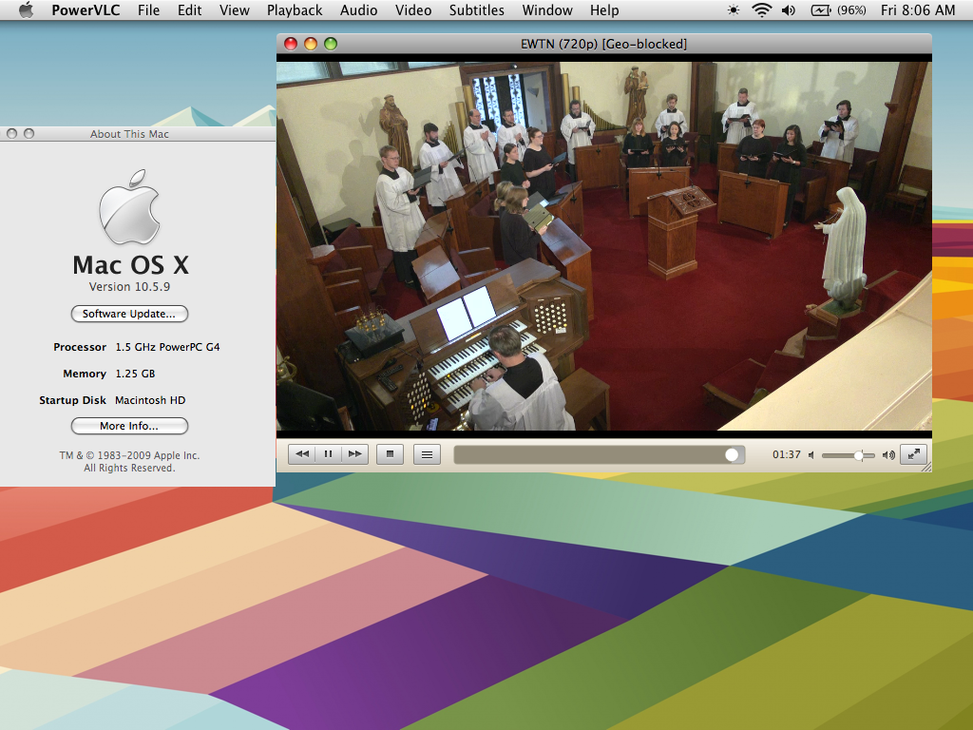This screenshot has width=973, height=730.
Task: Click the Startup Disk value Macintosh HD
Action: [x=150, y=400]
